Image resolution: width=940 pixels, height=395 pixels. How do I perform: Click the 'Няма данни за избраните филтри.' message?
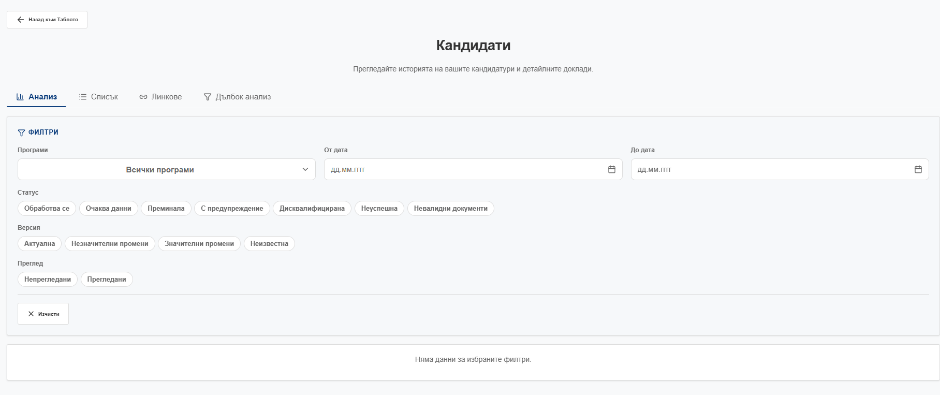pos(473,359)
